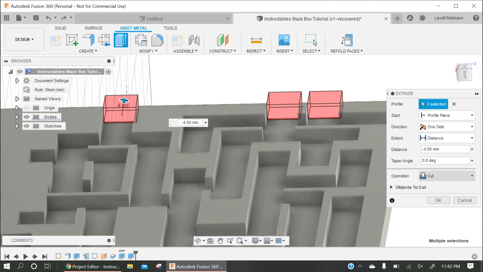483x272 pixels.
Task: Jump timeline to the beginning
Action: pos(7,257)
